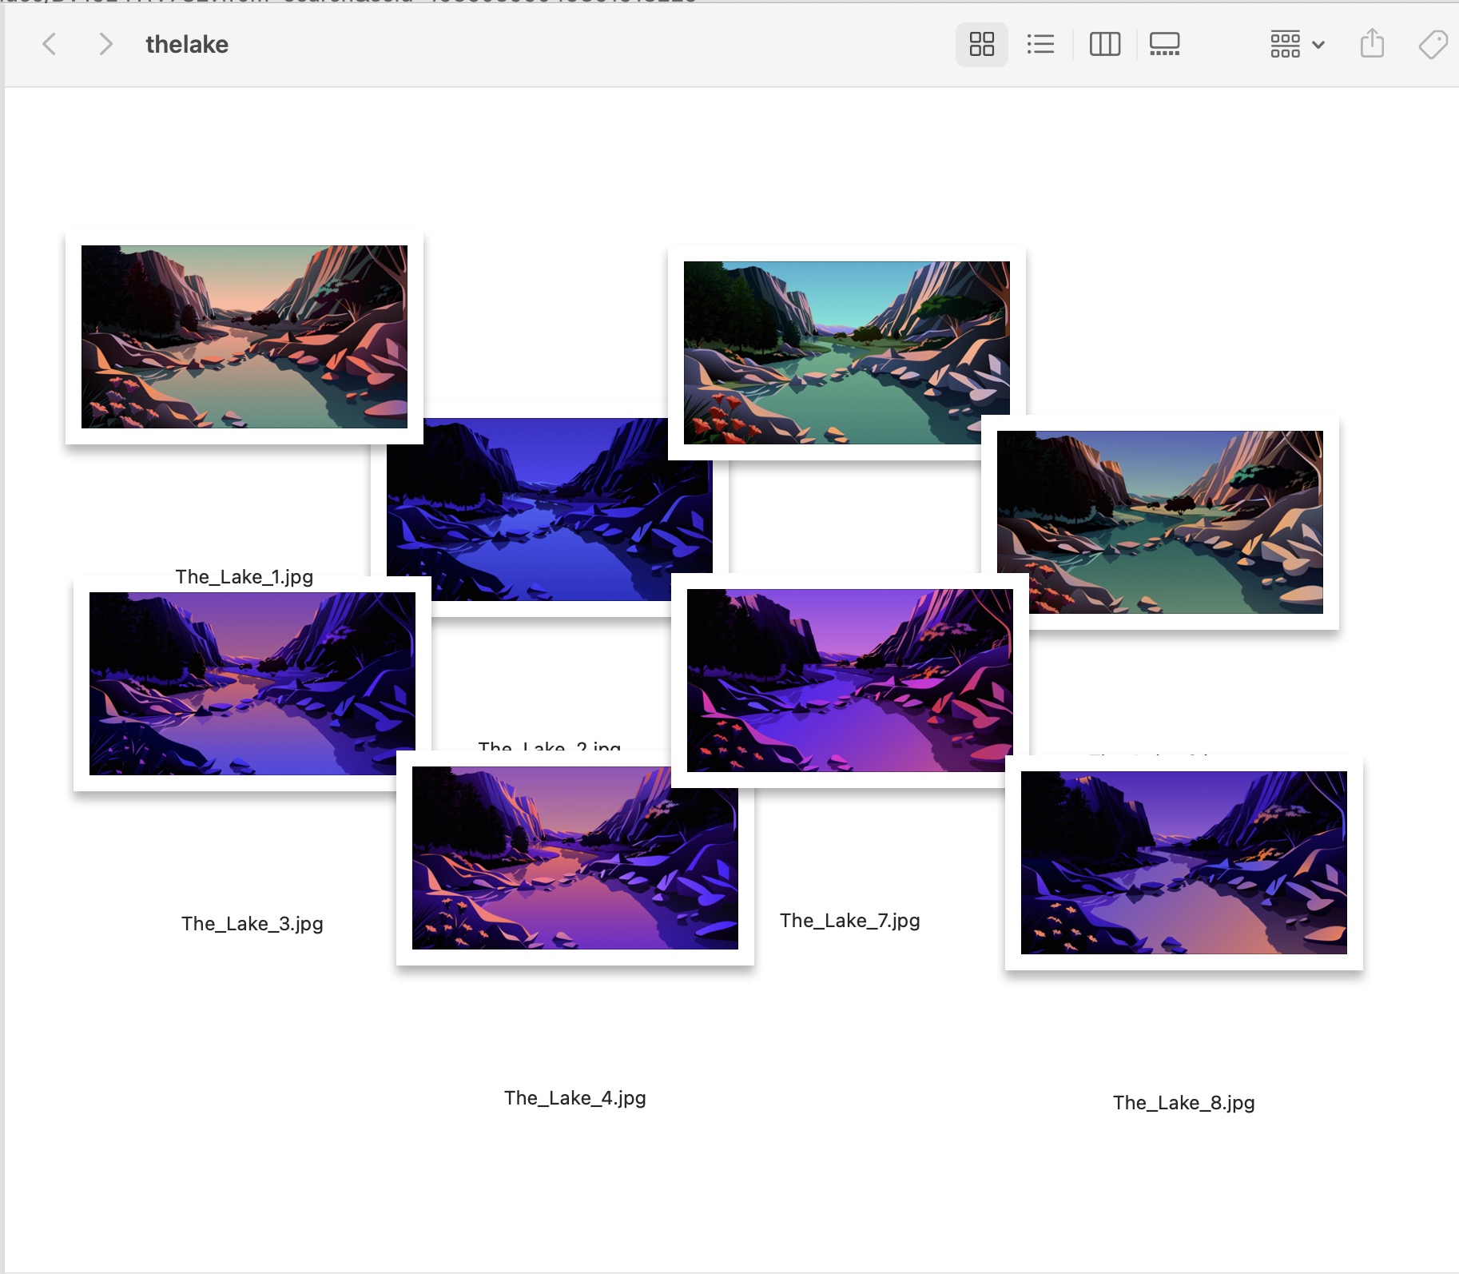This screenshot has width=1459, height=1274.
Task: Click The_Lake_4.jpg file name label
Action: [575, 1098]
